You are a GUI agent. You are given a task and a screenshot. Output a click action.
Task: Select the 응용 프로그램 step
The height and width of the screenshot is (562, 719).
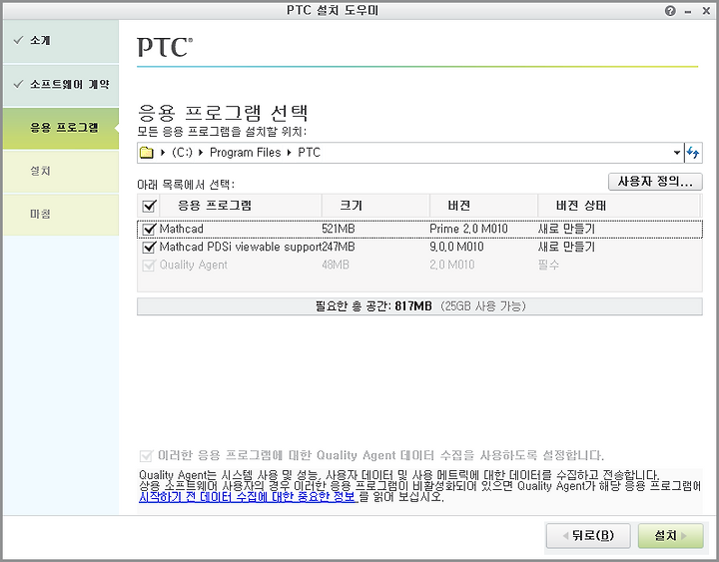(x=61, y=129)
